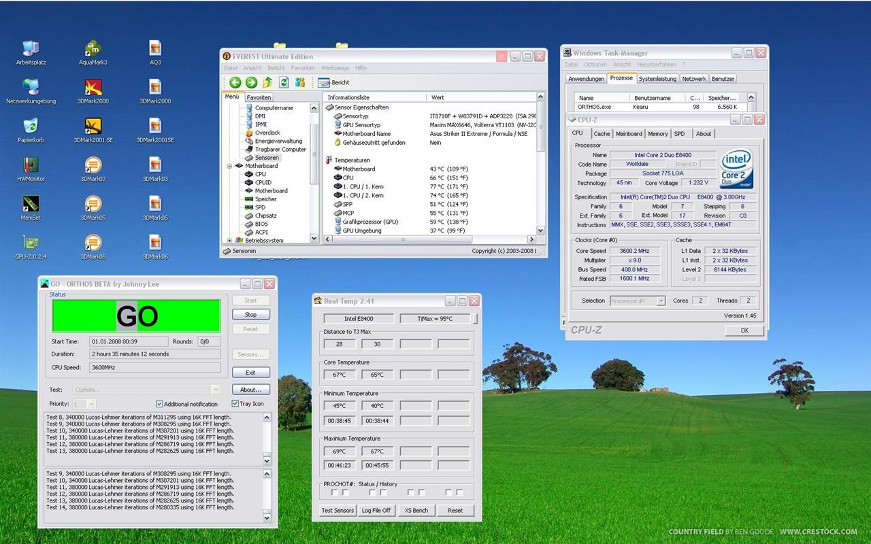Select Tragbarer Computer in the EVEREST tree

click(280, 149)
